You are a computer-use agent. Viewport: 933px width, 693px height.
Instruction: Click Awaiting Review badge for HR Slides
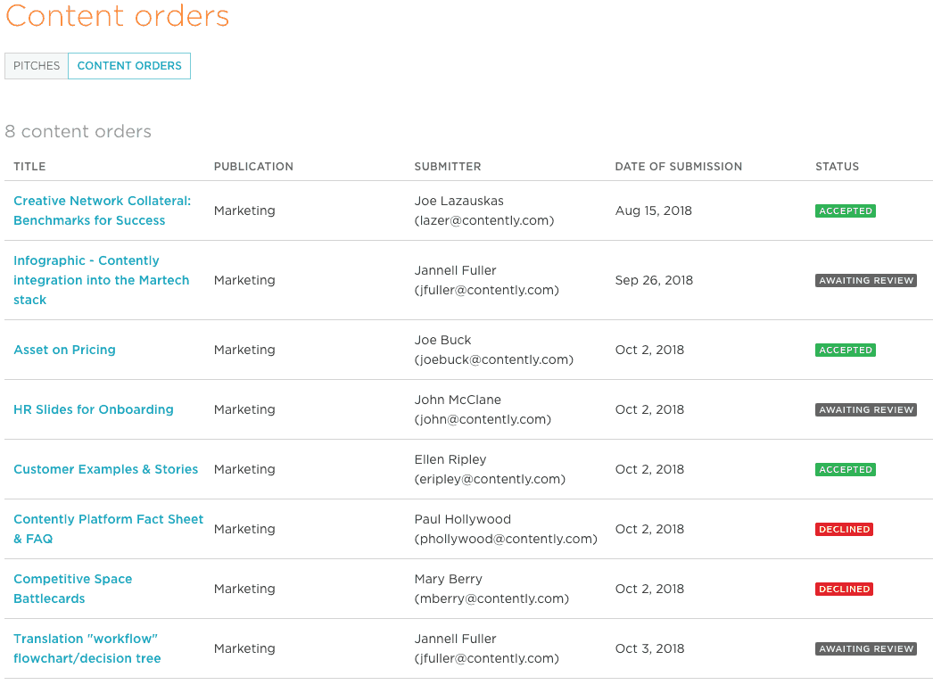(865, 410)
